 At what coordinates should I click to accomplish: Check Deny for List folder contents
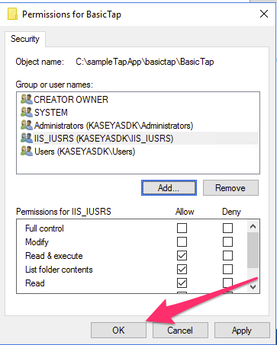point(227,269)
